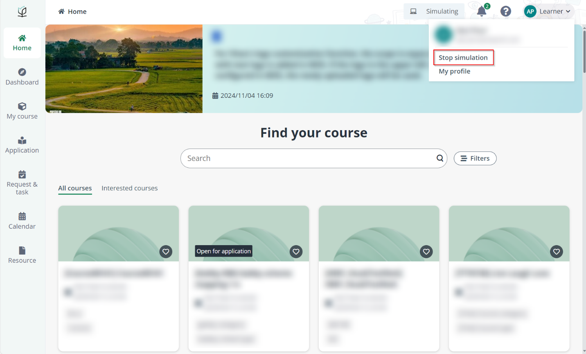Toggle the heart on the Open for application card
586x354 pixels.
[x=296, y=252]
